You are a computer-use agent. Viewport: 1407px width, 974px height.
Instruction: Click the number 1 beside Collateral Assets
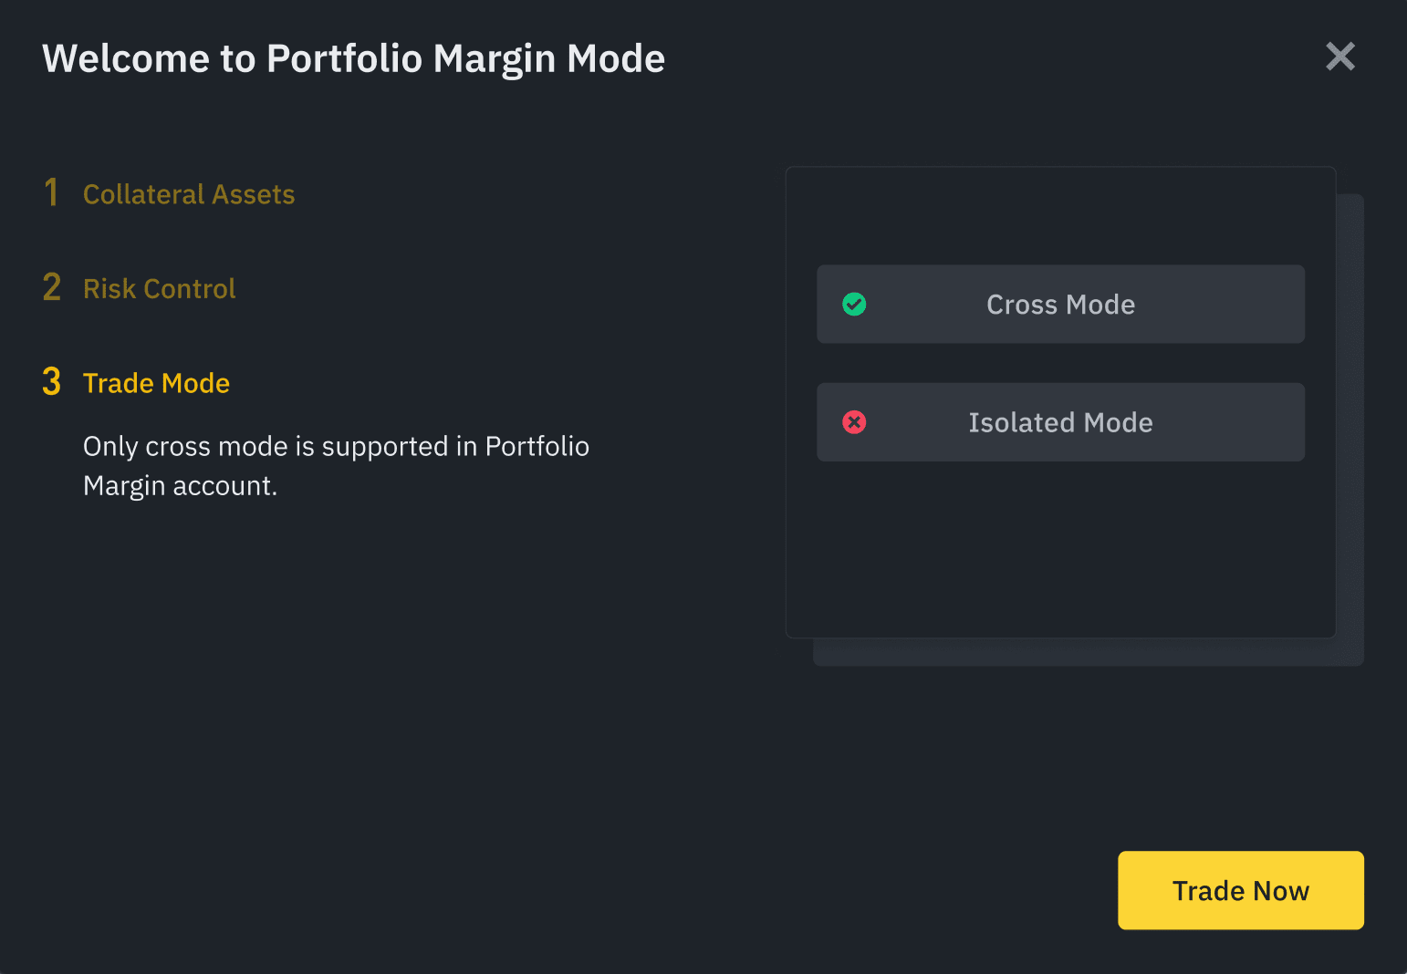51,192
